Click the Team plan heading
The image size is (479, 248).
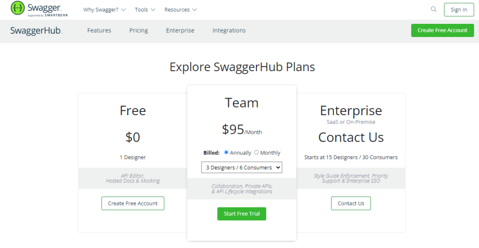coord(242,102)
